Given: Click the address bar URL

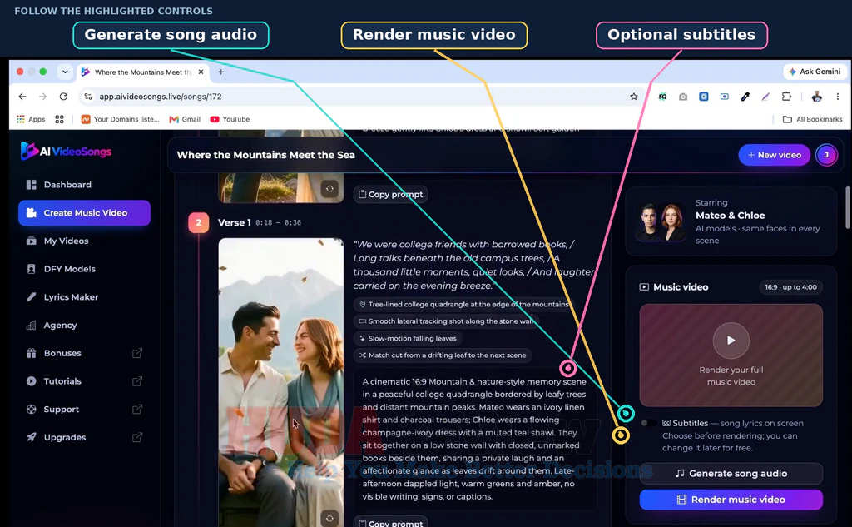Looking at the screenshot, I should coord(161,97).
